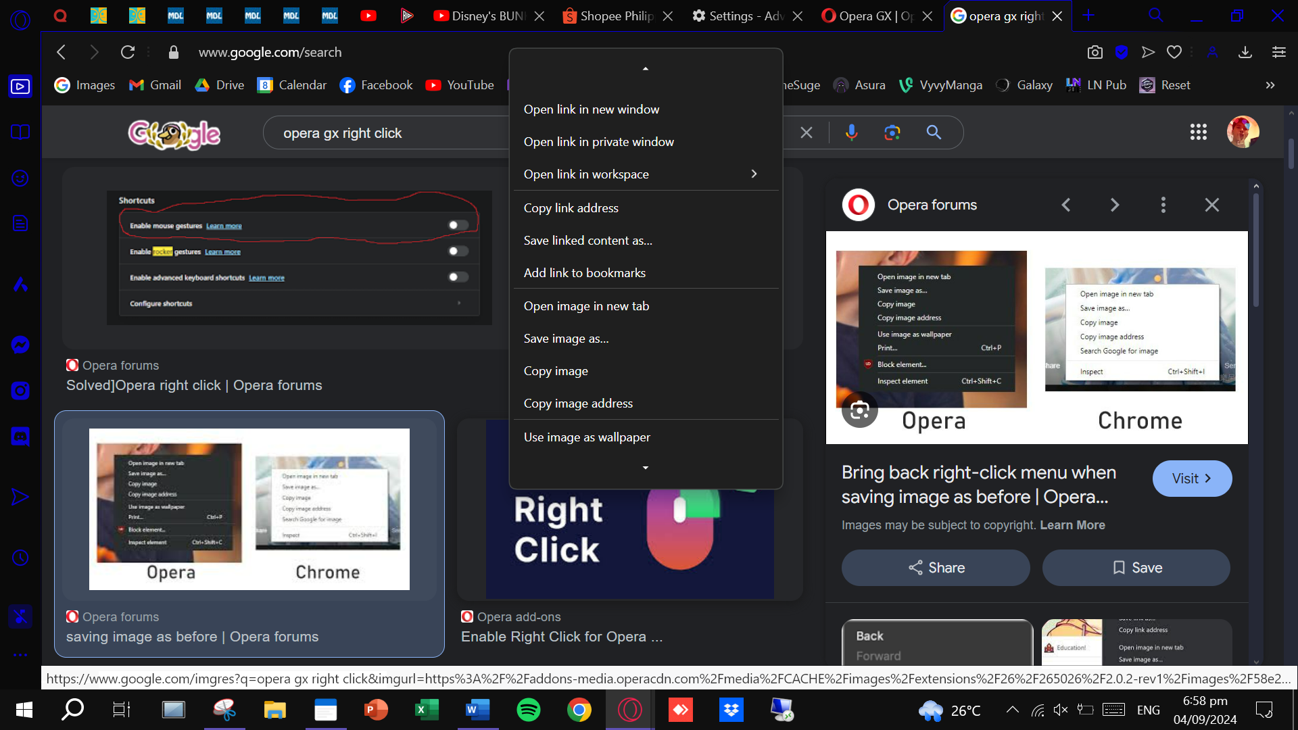Choose Copy image from the context menu
Viewport: 1298px width, 730px height.
tap(646, 371)
